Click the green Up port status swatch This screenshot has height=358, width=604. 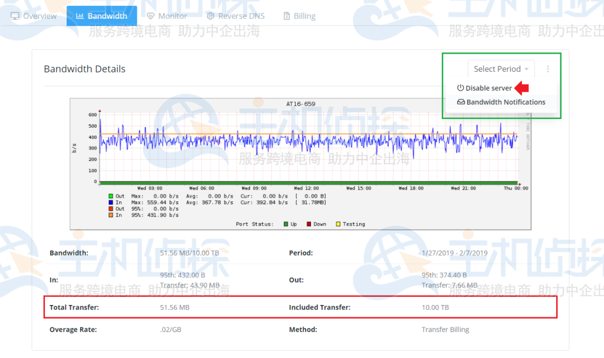[286, 224]
